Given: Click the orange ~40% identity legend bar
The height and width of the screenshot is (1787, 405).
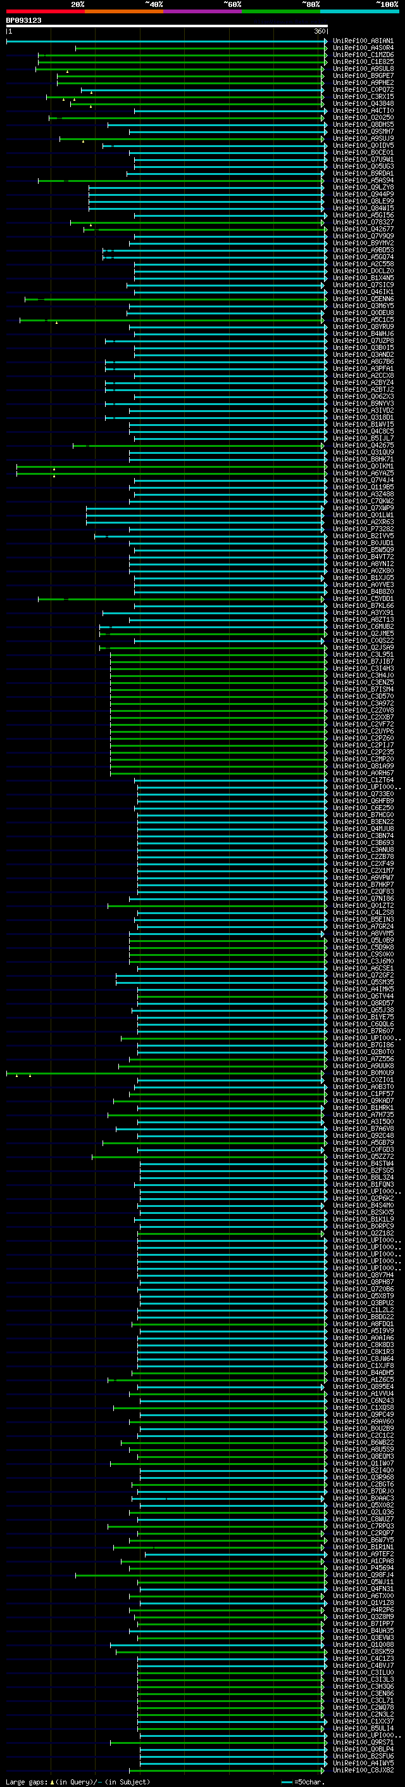Looking at the screenshot, I should [124, 11].
